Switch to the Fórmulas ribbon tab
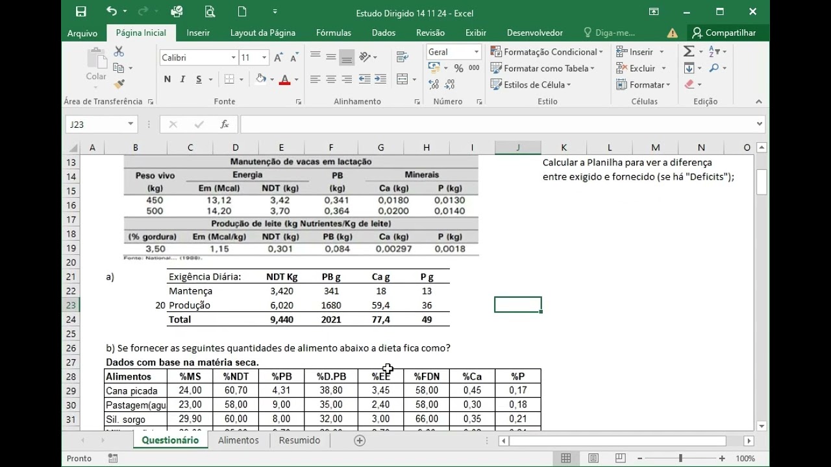Image resolution: width=831 pixels, height=467 pixels. click(x=334, y=32)
